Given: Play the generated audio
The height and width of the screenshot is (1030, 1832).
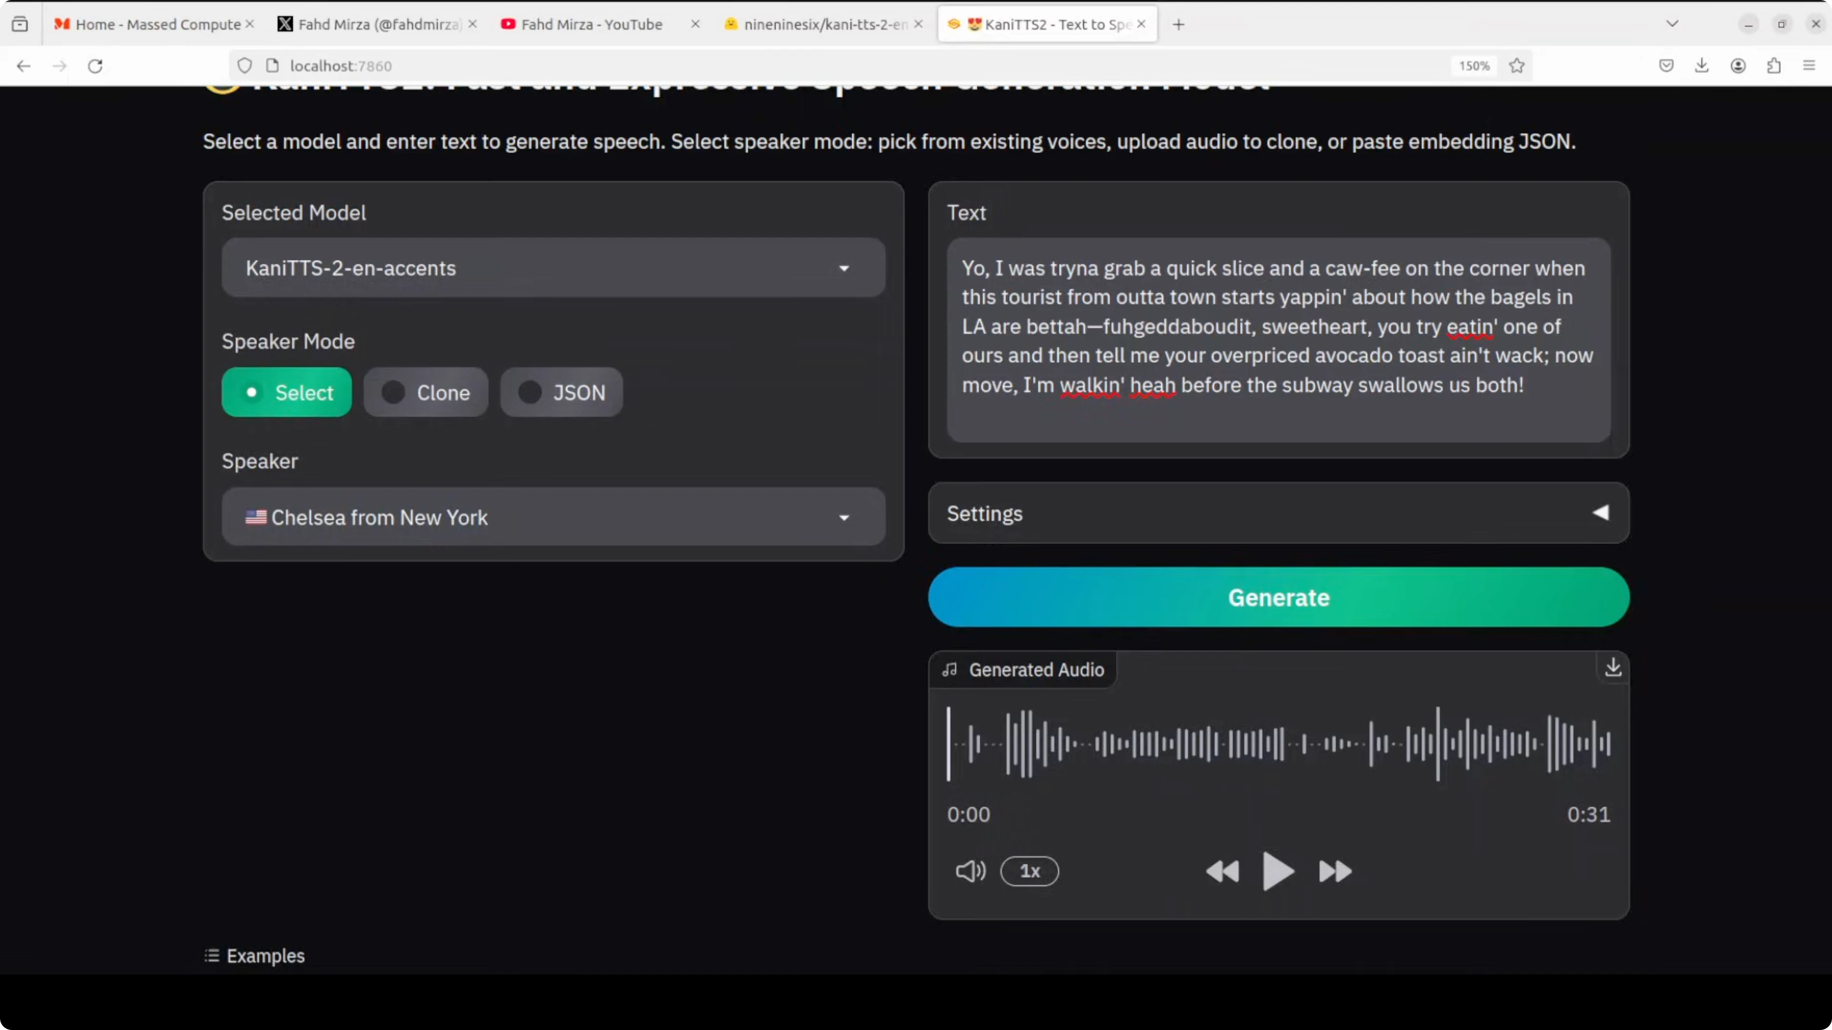Looking at the screenshot, I should click(1276, 872).
